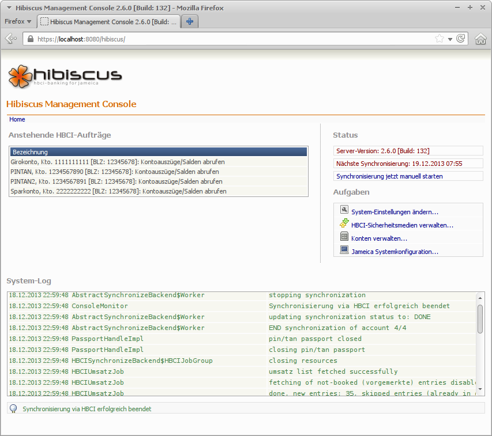Click log entry 'umsatz list fetched successfully'
492x436 pixels.
(333, 371)
